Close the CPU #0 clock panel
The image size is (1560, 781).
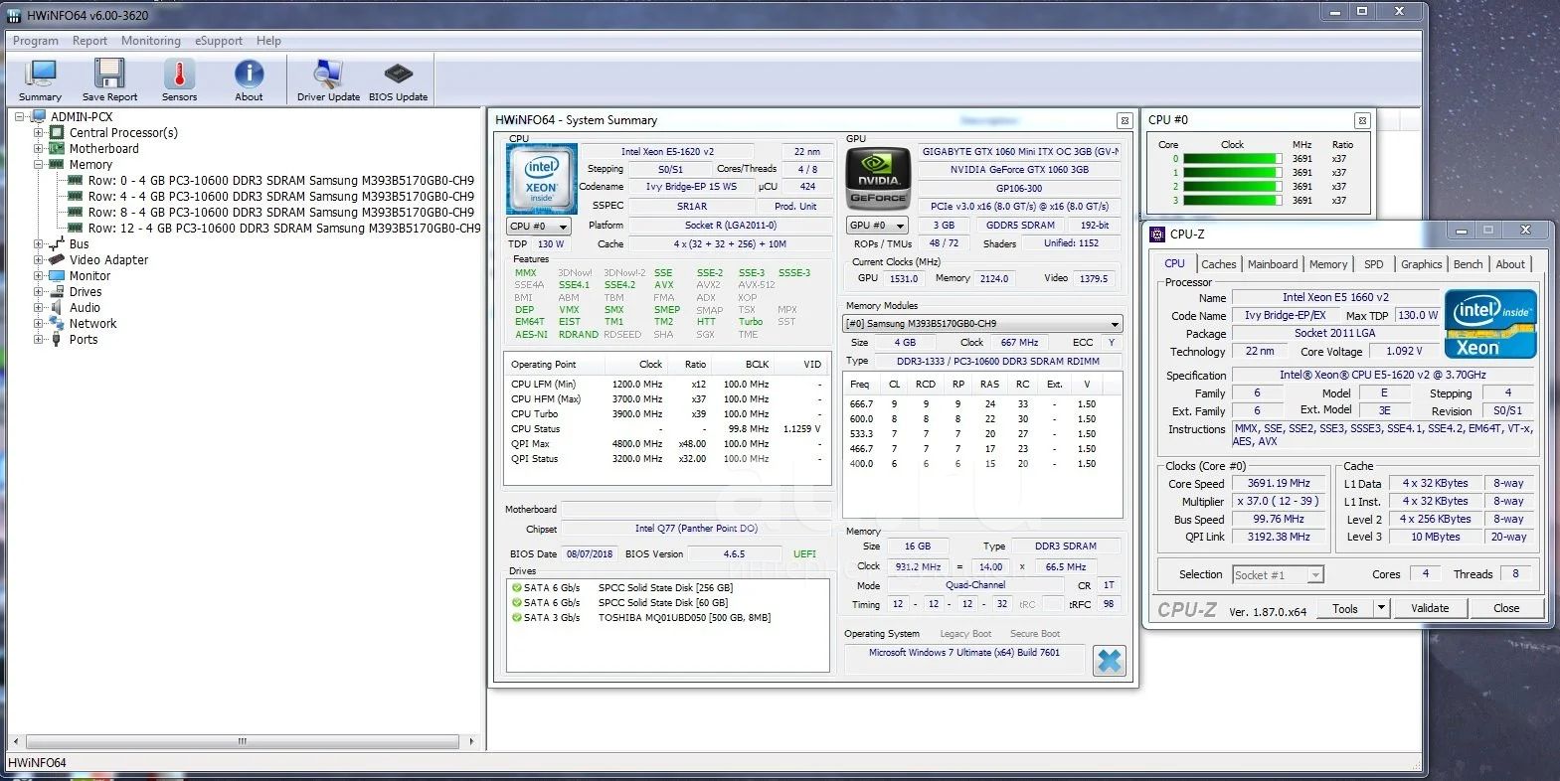[x=1362, y=120]
